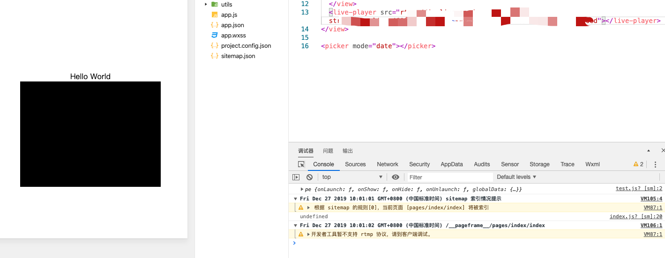Screen dimensions: 665x258
Task: Click the app.wxss file icon
Action: point(214,36)
